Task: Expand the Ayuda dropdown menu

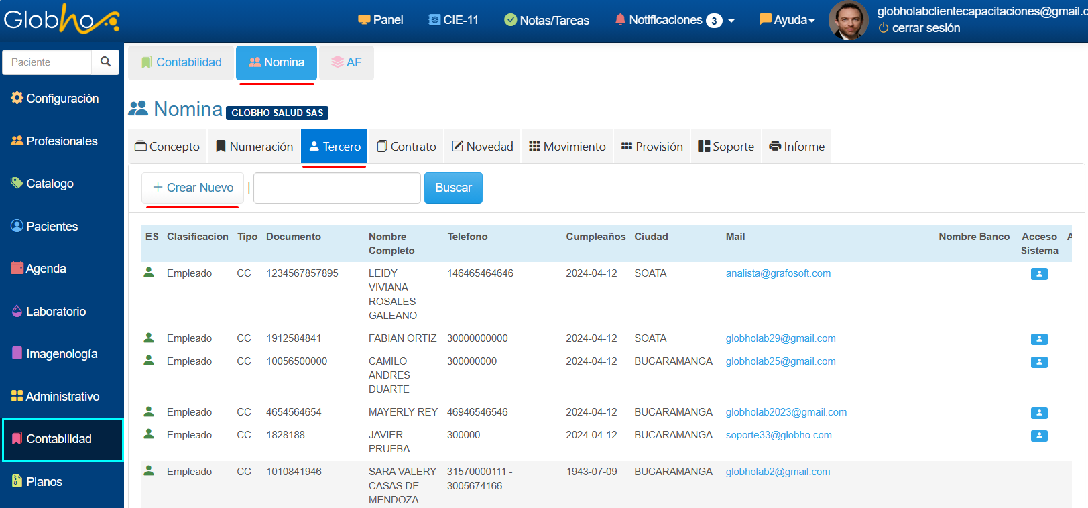Action: 787,20
